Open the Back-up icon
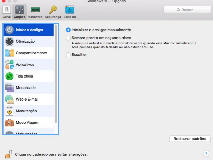Screen dimensions: 213x160 (x=70, y=10)
